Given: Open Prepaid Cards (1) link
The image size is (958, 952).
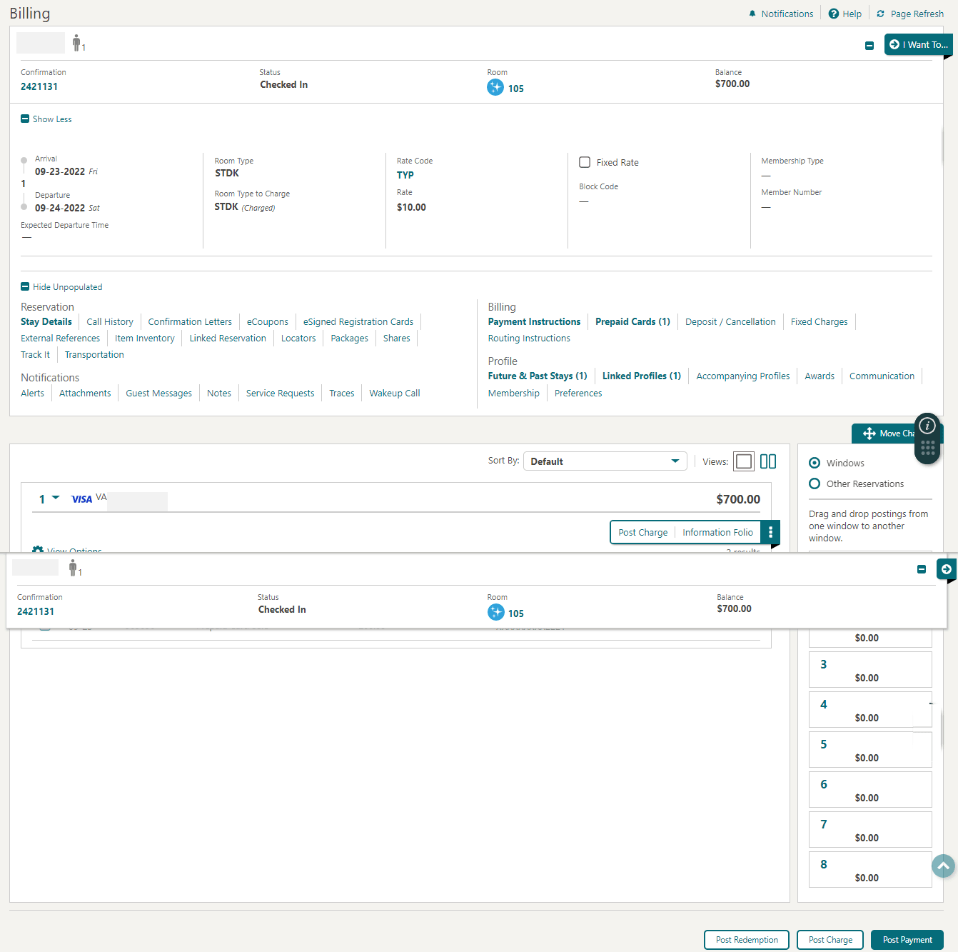Looking at the screenshot, I should 633,322.
